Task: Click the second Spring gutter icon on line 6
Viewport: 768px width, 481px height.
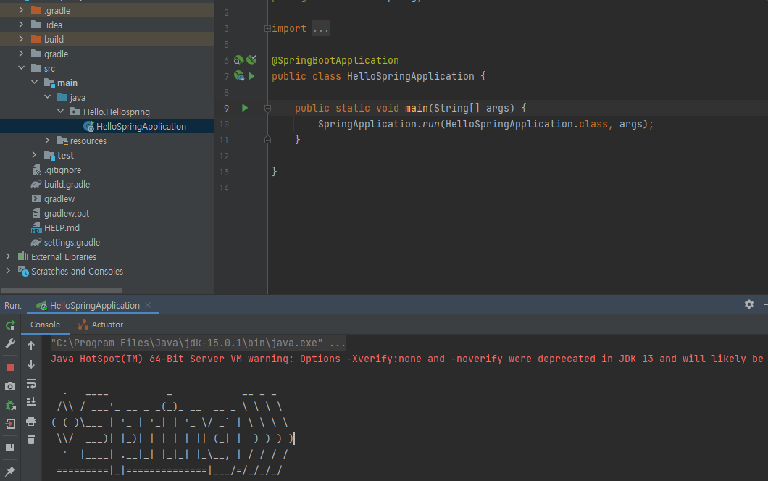Action: [x=251, y=59]
